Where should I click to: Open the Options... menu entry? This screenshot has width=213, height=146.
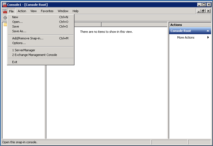pos(19,43)
